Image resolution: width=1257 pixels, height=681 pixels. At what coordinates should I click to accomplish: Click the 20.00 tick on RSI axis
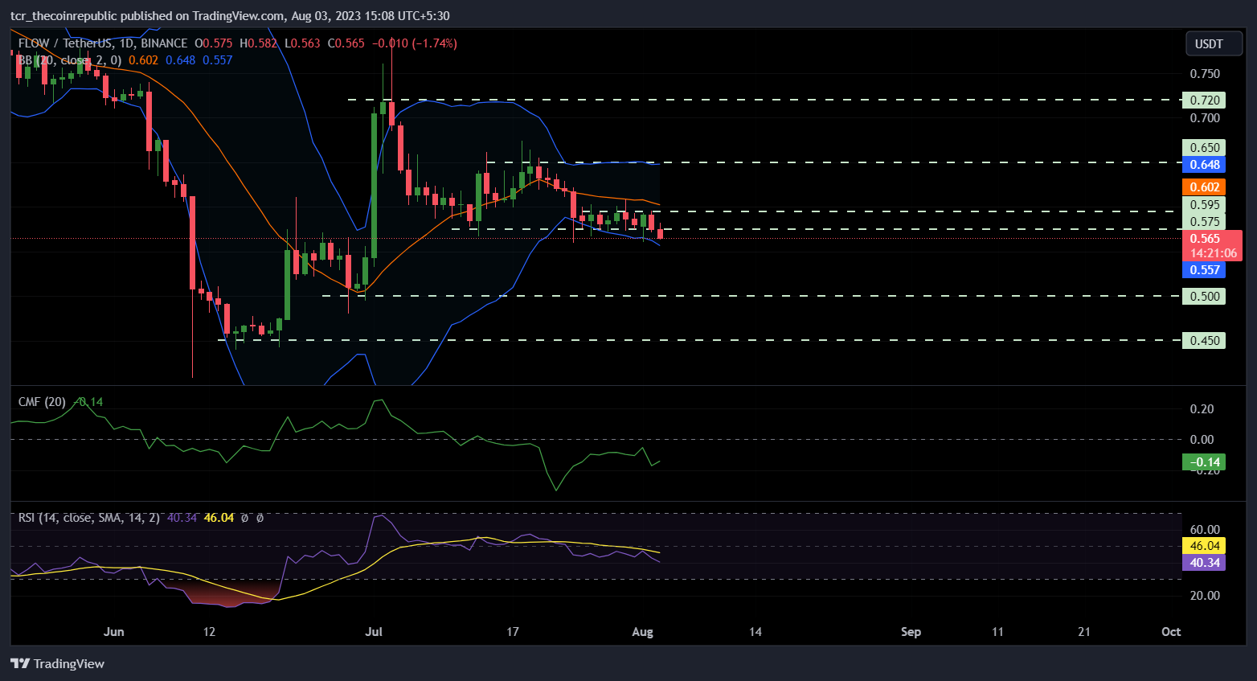pyautogui.click(x=1205, y=596)
